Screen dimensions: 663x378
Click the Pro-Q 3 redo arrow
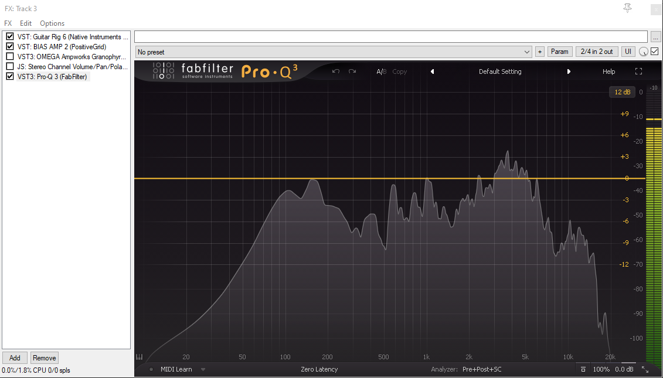click(352, 71)
